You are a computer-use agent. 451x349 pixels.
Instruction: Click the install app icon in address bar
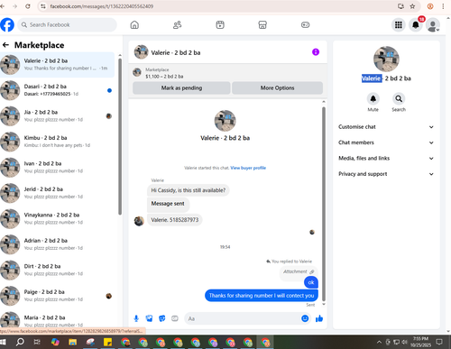click(400, 6)
